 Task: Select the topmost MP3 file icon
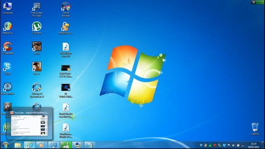[66, 50]
